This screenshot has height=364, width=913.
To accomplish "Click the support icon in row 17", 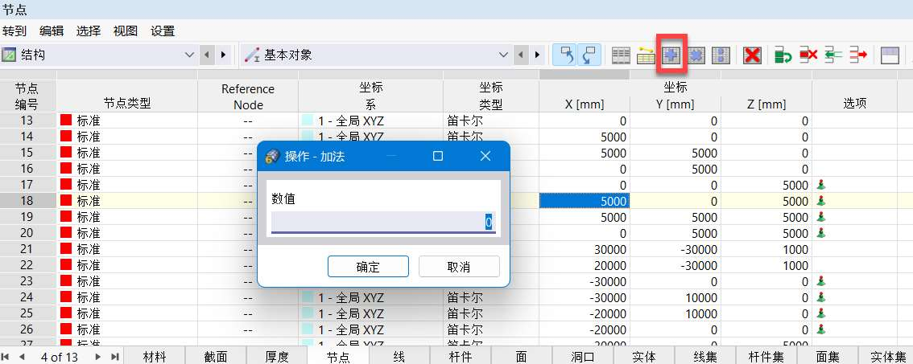I will [821, 185].
